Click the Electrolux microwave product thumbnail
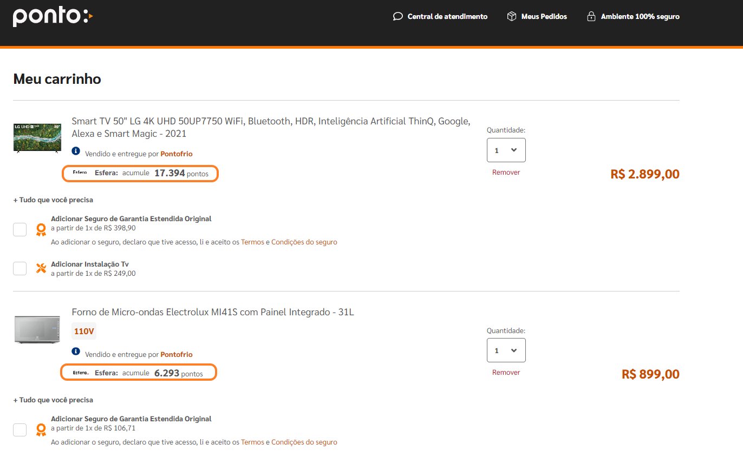This screenshot has height=464, width=743. pos(36,329)
